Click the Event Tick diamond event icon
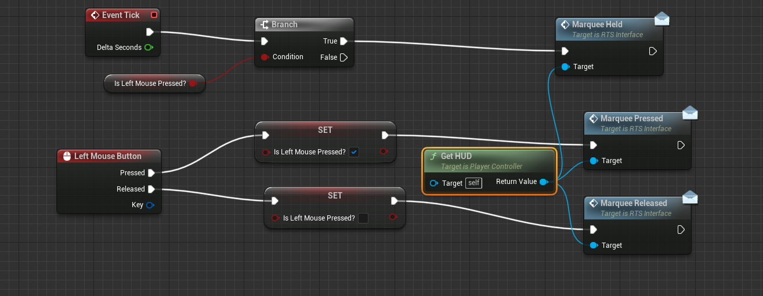Viewport: 763px width, 296px height. [x=95, y=15]
